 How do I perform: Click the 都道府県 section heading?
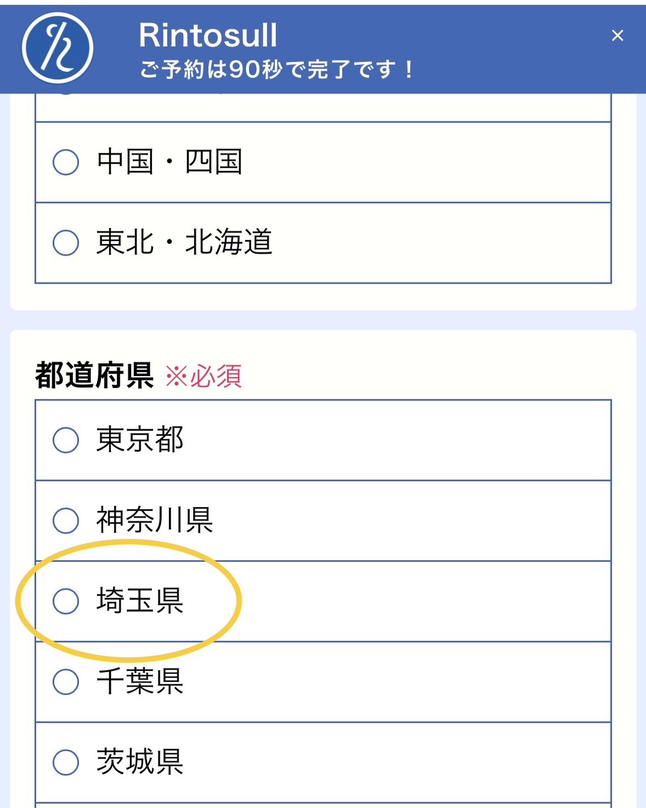pyautogui.click(x=94, y=375)
